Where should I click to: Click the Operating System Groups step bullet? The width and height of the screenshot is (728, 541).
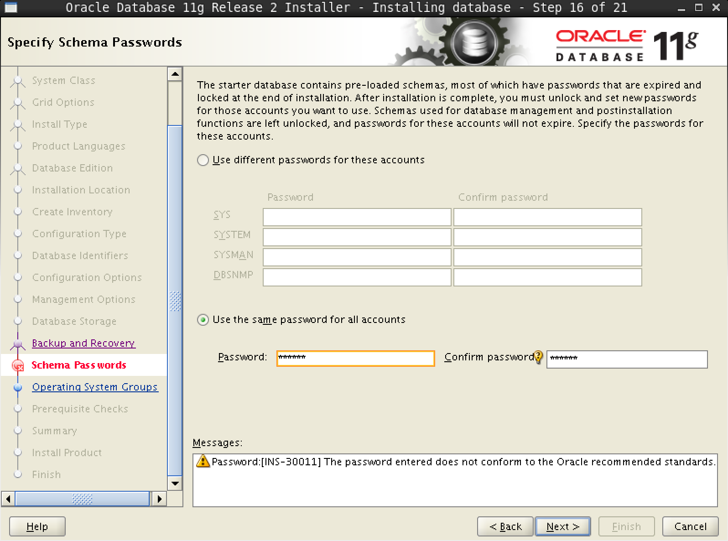(18, 387)
